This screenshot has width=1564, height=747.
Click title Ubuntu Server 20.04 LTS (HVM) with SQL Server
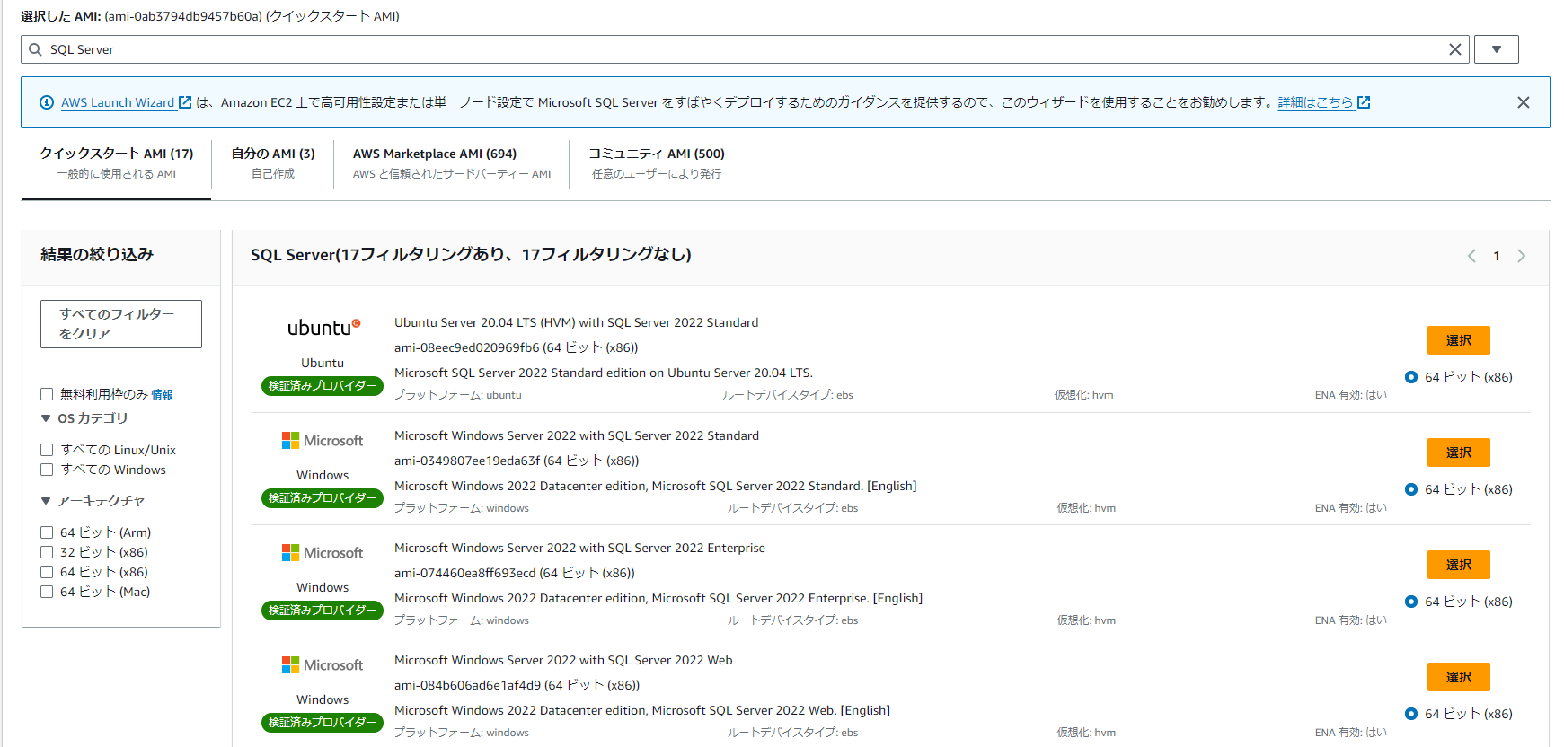point(576,322)
